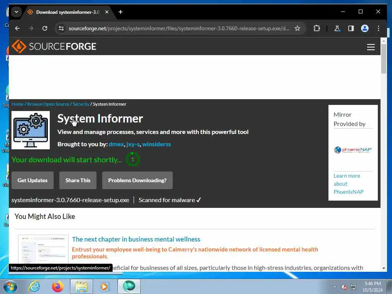Open Windows Explorer from taskbar
This screenshot has width=392, height=294.
(82, 286)
